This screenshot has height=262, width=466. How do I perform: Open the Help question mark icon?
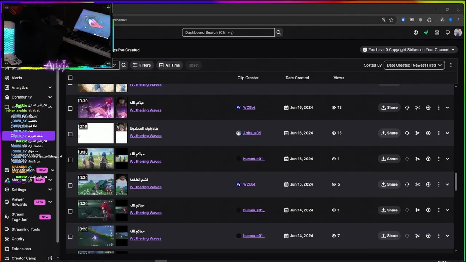click(x=416, y=32)
